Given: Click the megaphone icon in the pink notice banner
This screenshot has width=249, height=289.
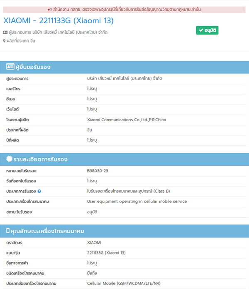Looking at the screenshot, I should point(49,10).
